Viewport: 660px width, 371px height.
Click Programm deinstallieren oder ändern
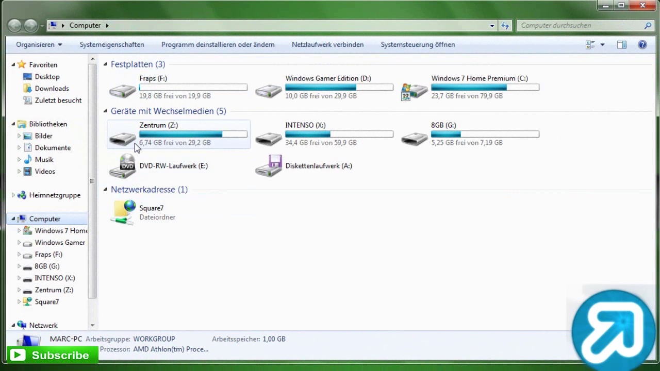point(218,45)
